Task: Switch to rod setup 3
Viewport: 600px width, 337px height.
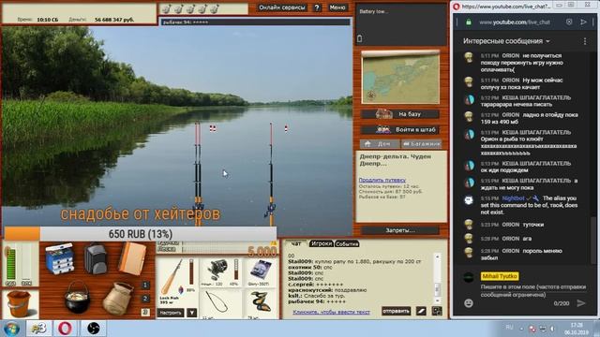Action: tap(145, 312)
